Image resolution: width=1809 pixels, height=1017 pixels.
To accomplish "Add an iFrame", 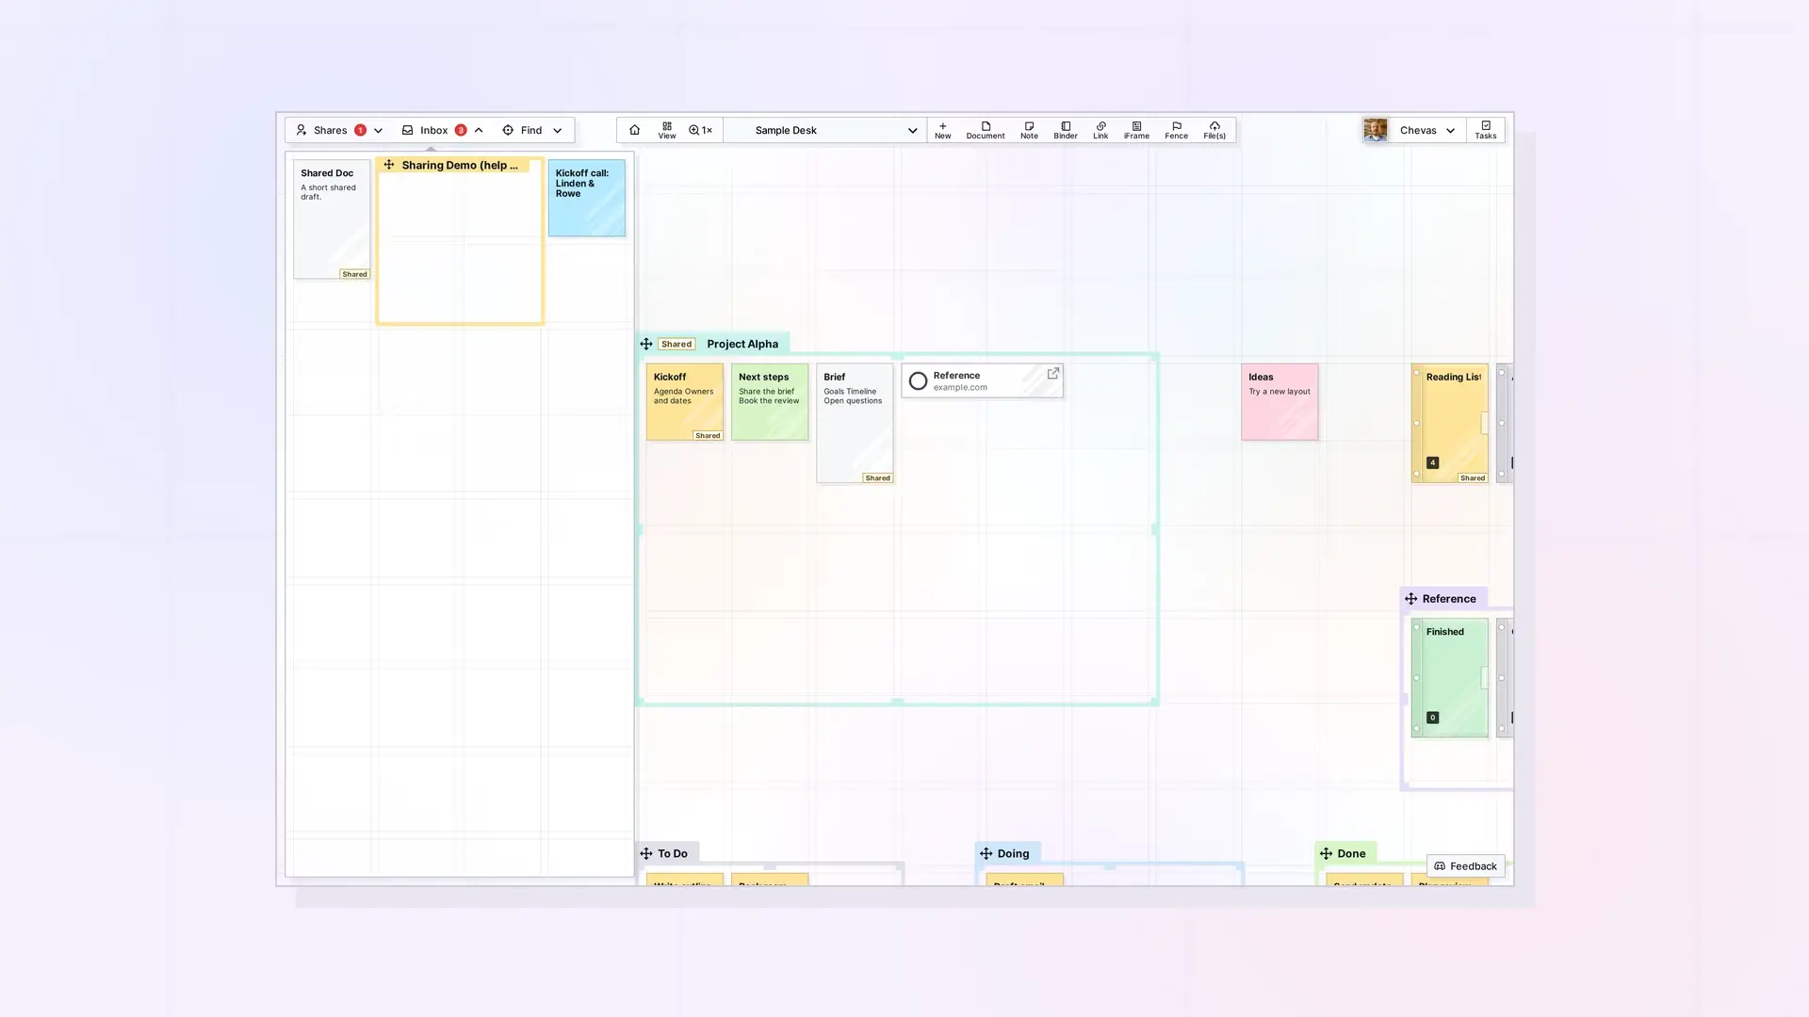I will [1136, 130].
